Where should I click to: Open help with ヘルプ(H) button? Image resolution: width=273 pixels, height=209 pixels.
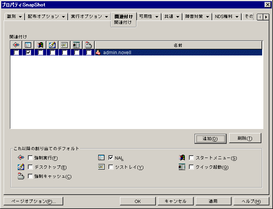coord(251,201)
